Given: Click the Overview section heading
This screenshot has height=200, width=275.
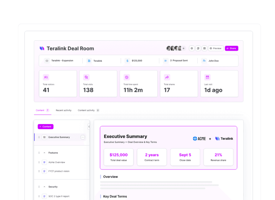Looking at the screenshot, I should click(110, 177).
